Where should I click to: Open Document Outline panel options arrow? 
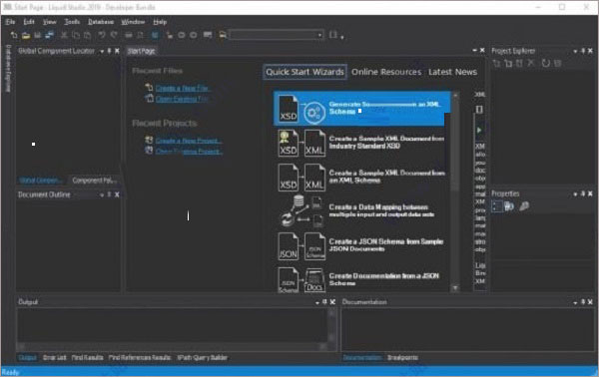coord(102,195)
